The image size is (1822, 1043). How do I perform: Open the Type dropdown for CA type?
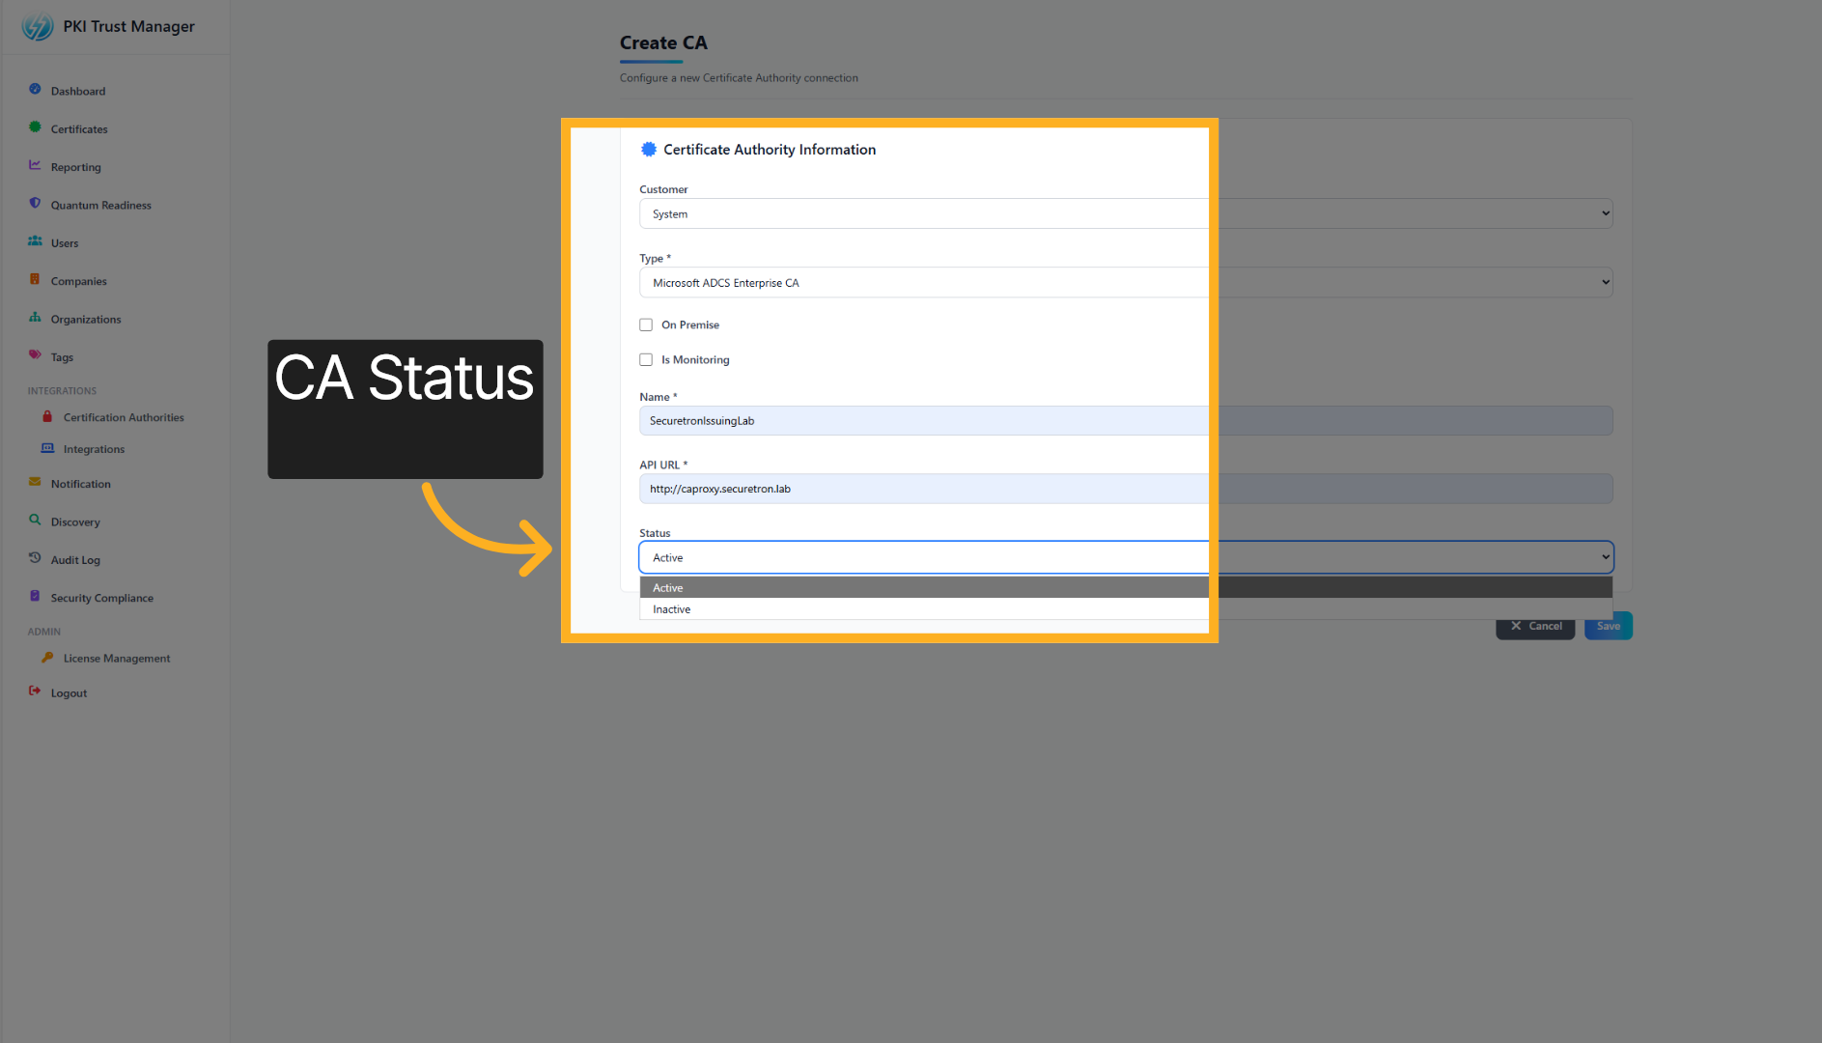point(1126,282)
